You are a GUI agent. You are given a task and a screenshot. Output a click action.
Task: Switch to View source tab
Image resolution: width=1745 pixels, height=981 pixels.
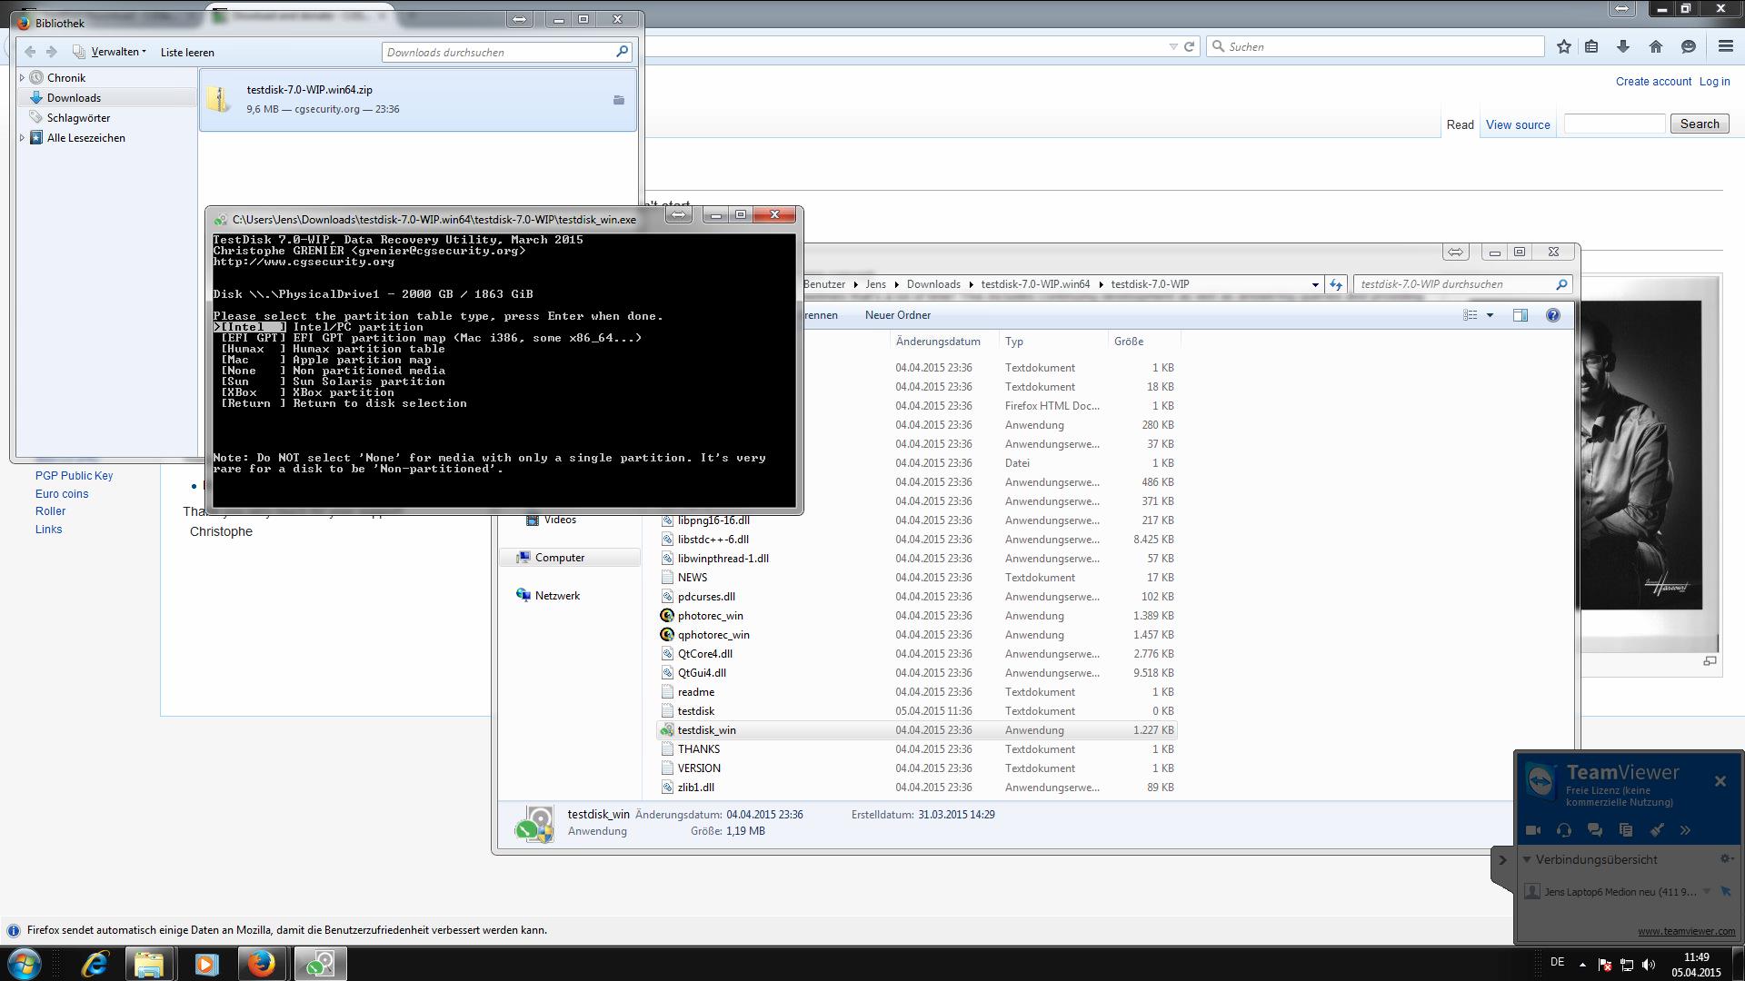(x=1517, y=124)
